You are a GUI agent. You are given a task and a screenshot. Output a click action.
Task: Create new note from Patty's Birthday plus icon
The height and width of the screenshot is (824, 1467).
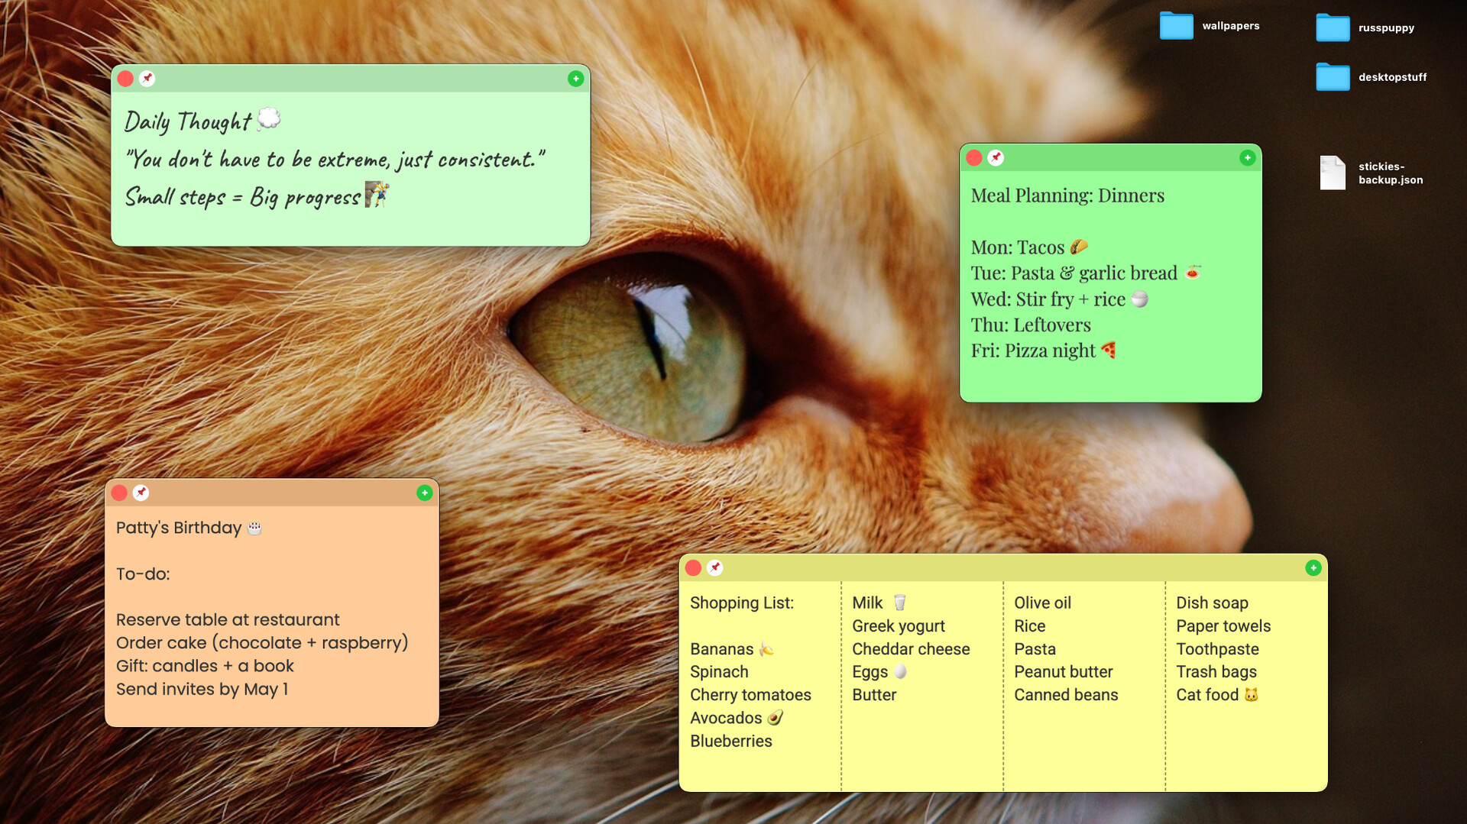pos(425,493)
